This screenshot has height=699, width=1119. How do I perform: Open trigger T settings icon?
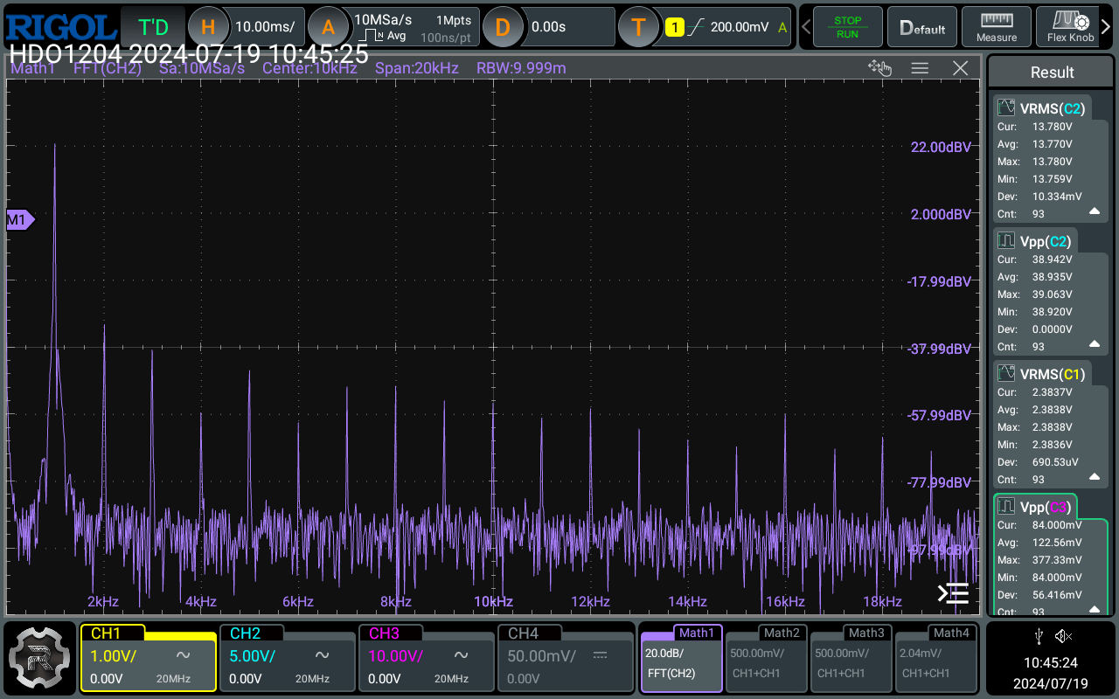[x=638, y=27]
